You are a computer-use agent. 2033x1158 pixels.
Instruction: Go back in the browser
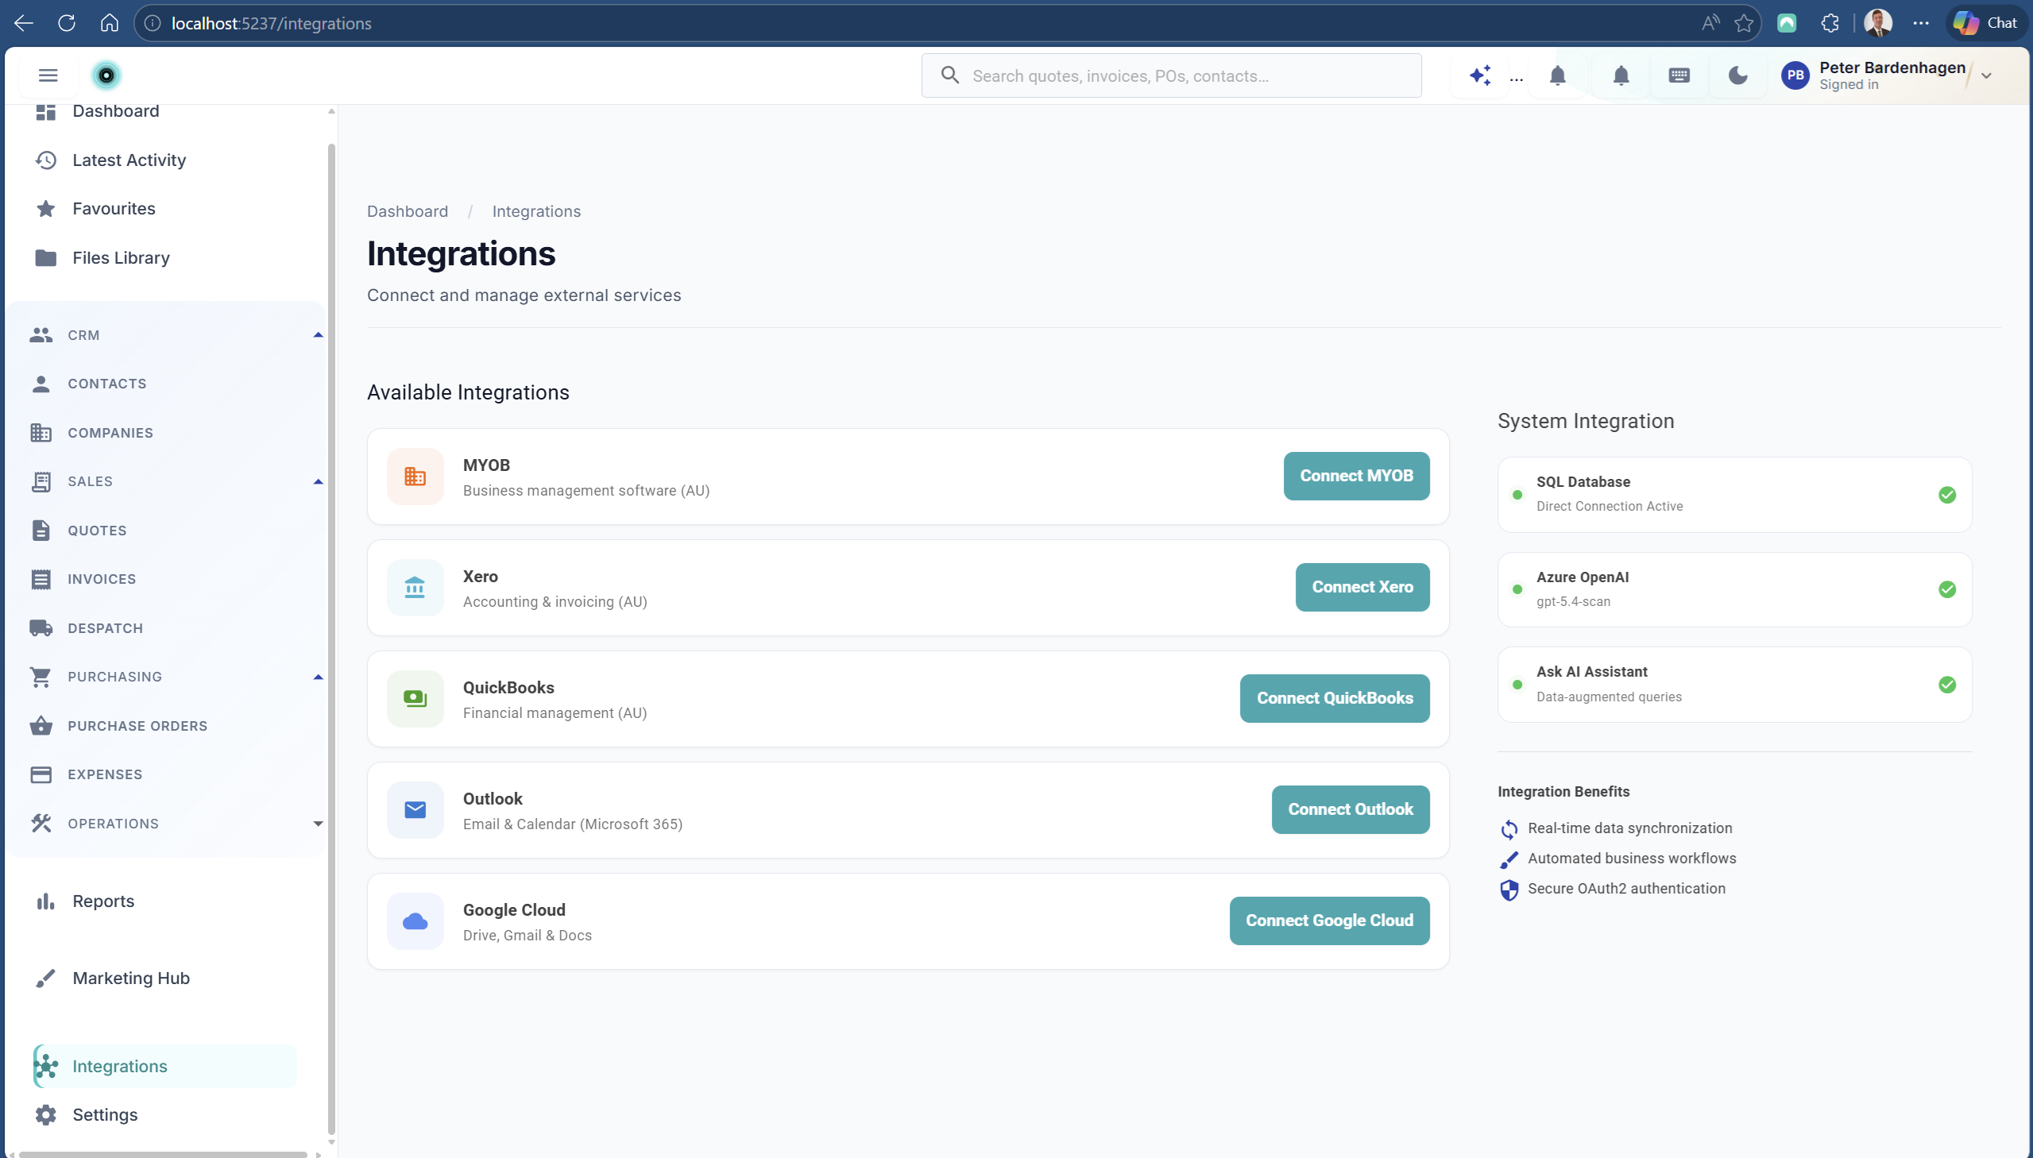(x=24, y=23)
